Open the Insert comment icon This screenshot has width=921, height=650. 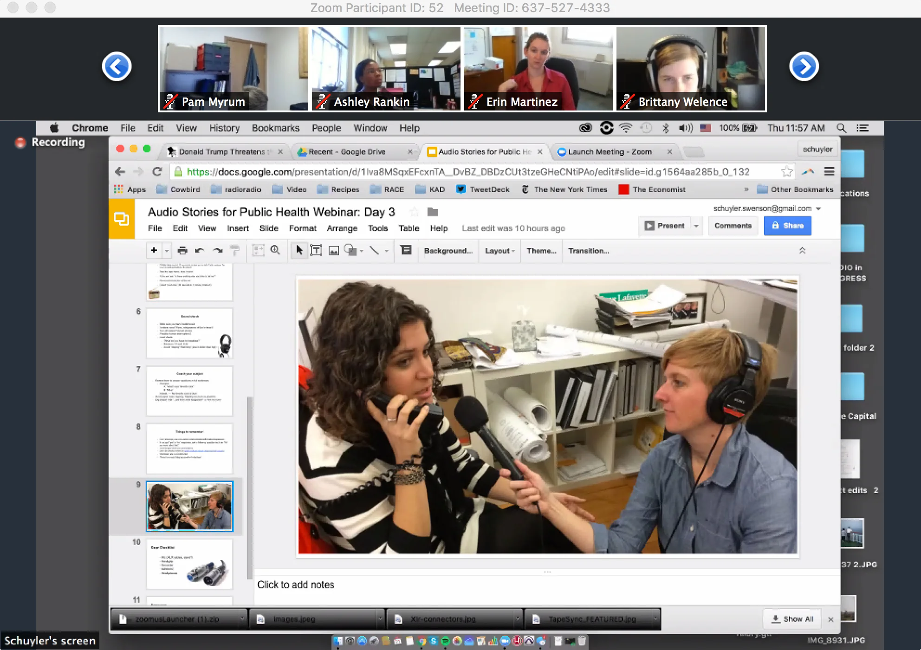pyautogui.click(x=406, y=250)
